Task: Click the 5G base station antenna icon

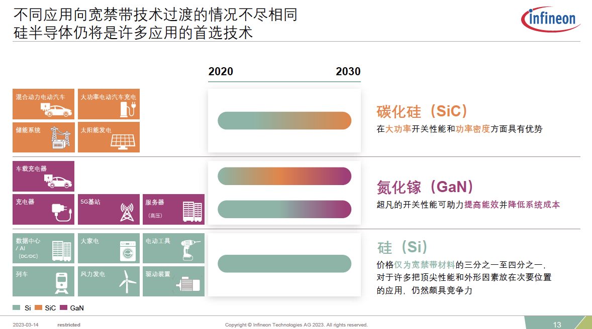Action: tap(126, 212)
